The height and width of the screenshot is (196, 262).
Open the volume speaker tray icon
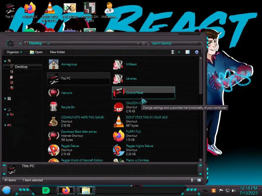pos(234,190)
